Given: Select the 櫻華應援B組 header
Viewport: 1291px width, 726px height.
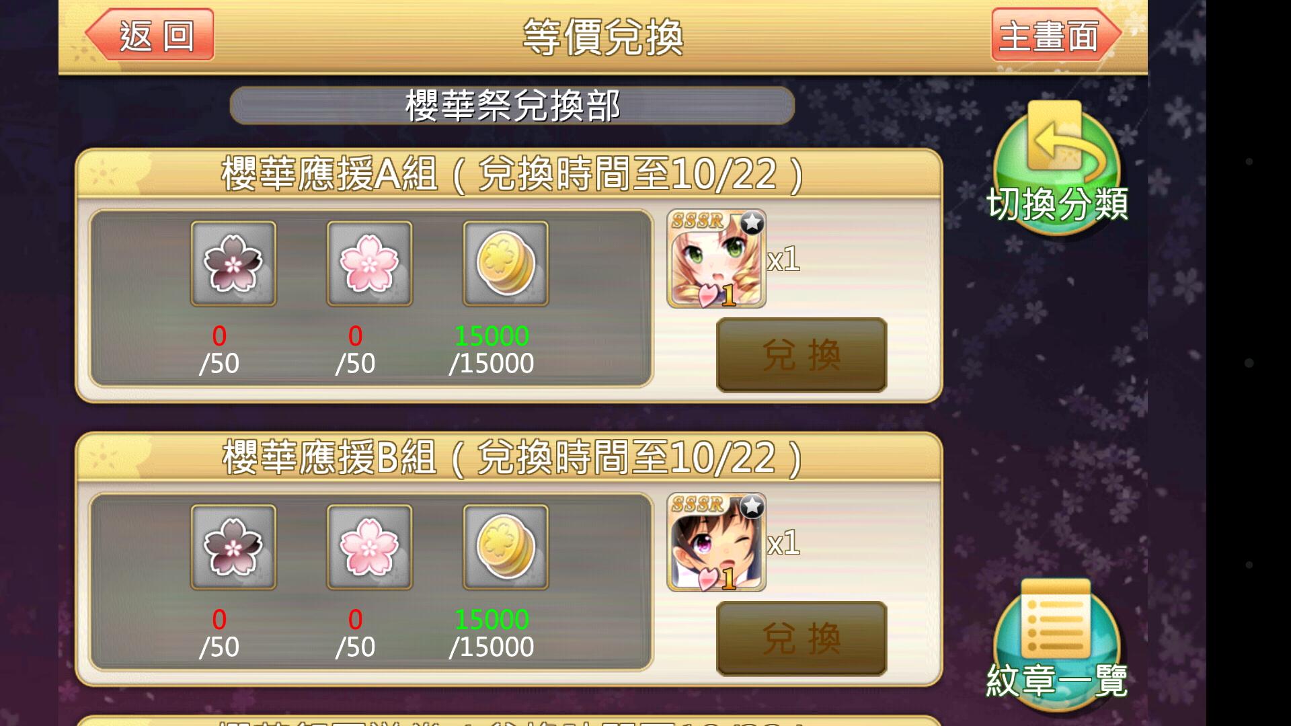Looking at the screenshot, I should [x=509, y=458].
